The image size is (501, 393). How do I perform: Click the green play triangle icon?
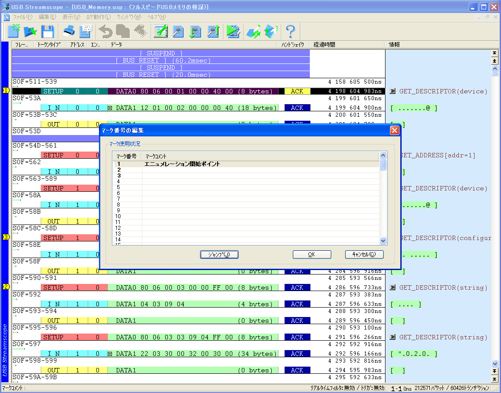click(x=233, y=31)
